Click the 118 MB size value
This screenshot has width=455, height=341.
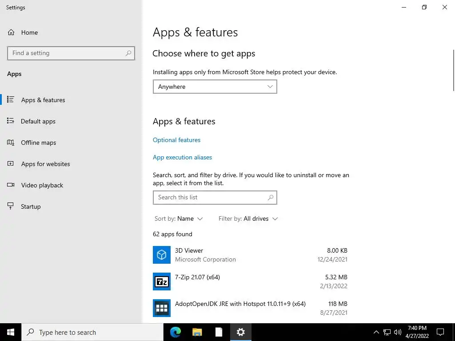tap(338, 304)
